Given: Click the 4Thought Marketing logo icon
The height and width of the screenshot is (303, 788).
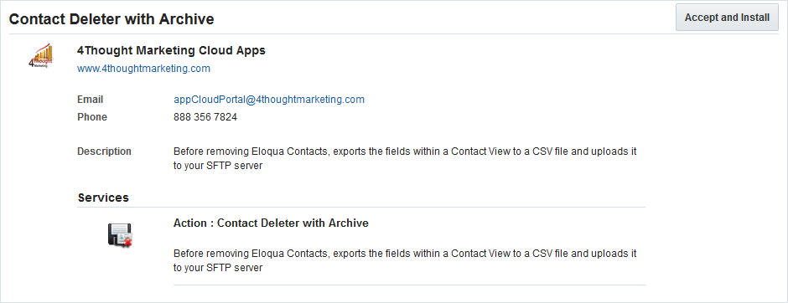Looking at the screenshot, I should point(41,56).
